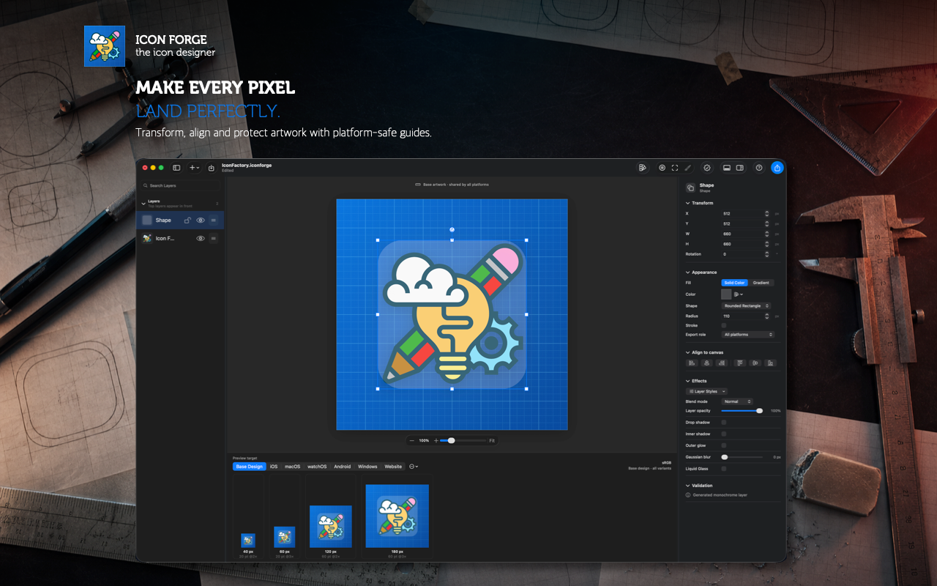Enable the Stroke checkbox
The width and height of the screenshot is (937, 586).
pyautogui.click(x=724, y=325)
